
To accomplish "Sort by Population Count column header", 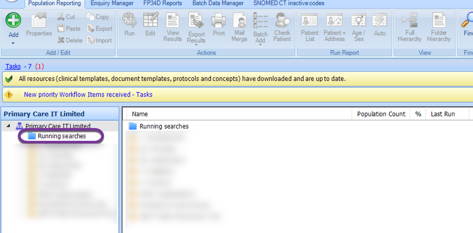I will pyautogui.click(x=381, y=114).
